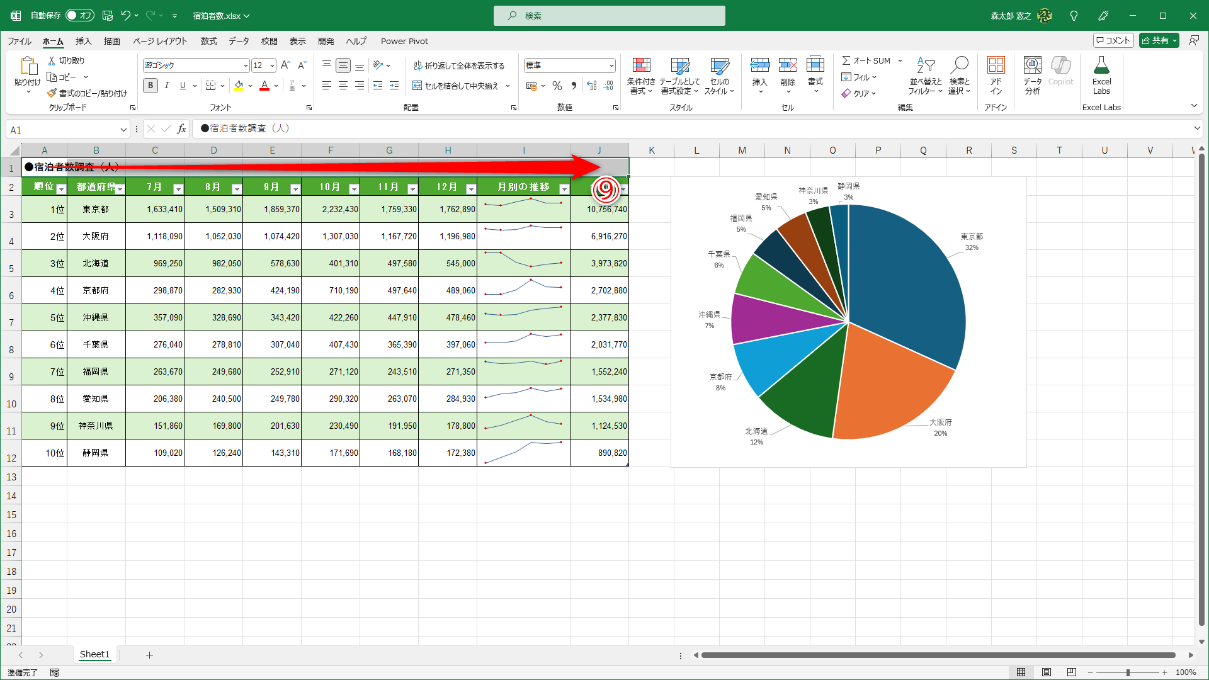1209x680 pixels.
Task: Open the 数式 ribbon tab
Action: (208, 41)
